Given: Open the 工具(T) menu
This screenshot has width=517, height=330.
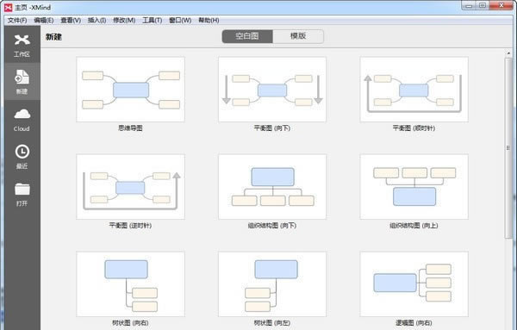Looking at the screenshot, I should 152,20.
